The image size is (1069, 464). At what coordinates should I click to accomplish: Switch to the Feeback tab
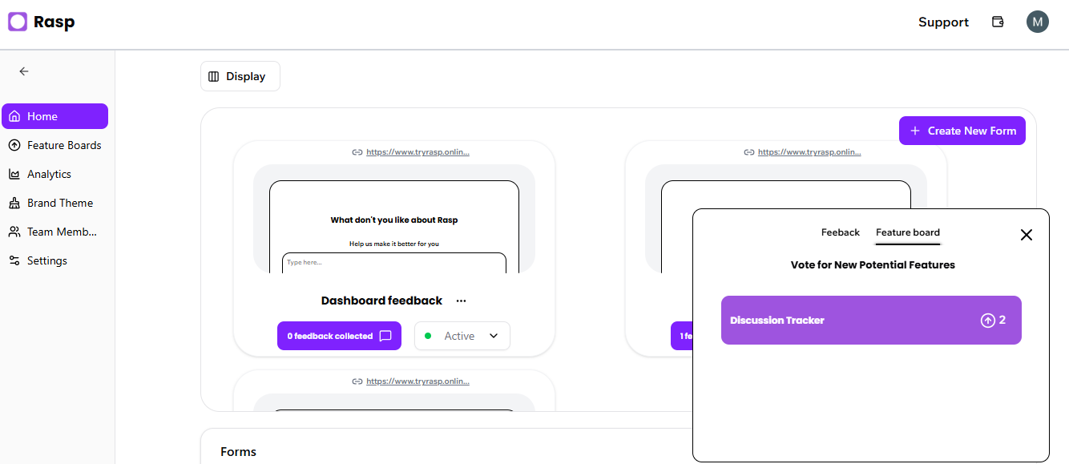coord(840,232)
